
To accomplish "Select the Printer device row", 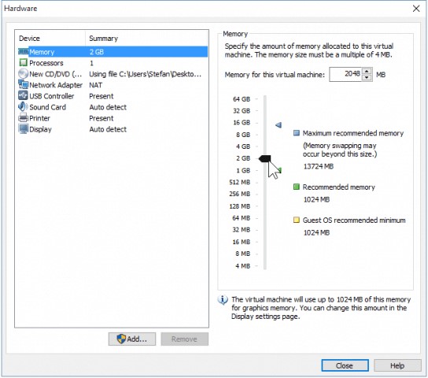I will click(113, 118).
